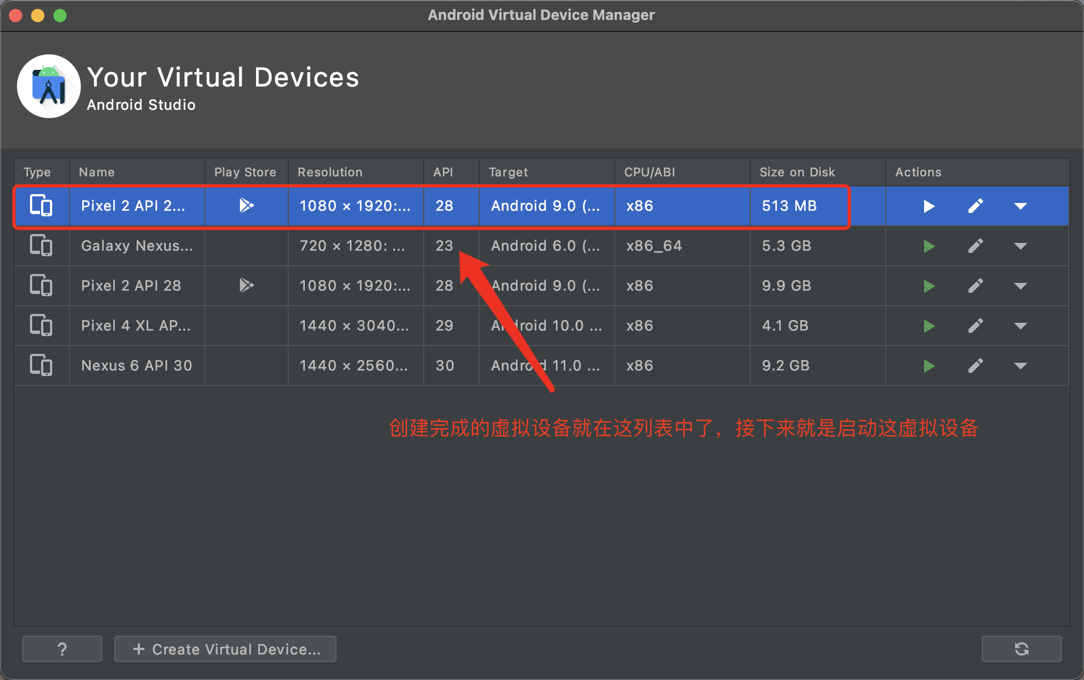Click the API 29 cell
Screen dimensions: 1084x680
coord(451,326)
